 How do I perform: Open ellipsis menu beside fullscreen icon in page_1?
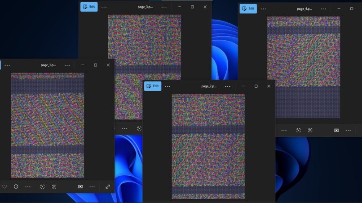[x=92, y=186]
